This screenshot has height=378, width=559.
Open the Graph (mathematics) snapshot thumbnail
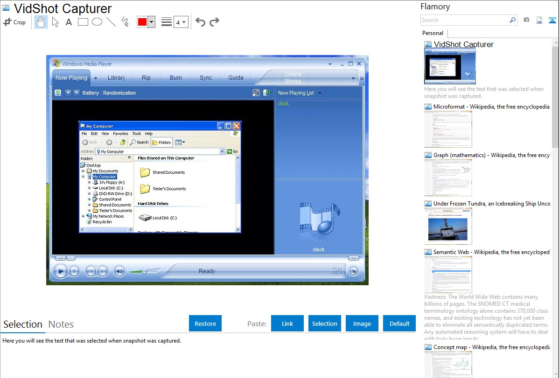coord(448,178)
